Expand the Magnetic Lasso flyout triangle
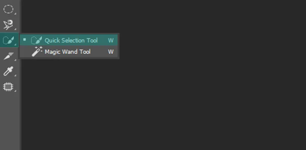306x150 pixels. click(15, 29)
